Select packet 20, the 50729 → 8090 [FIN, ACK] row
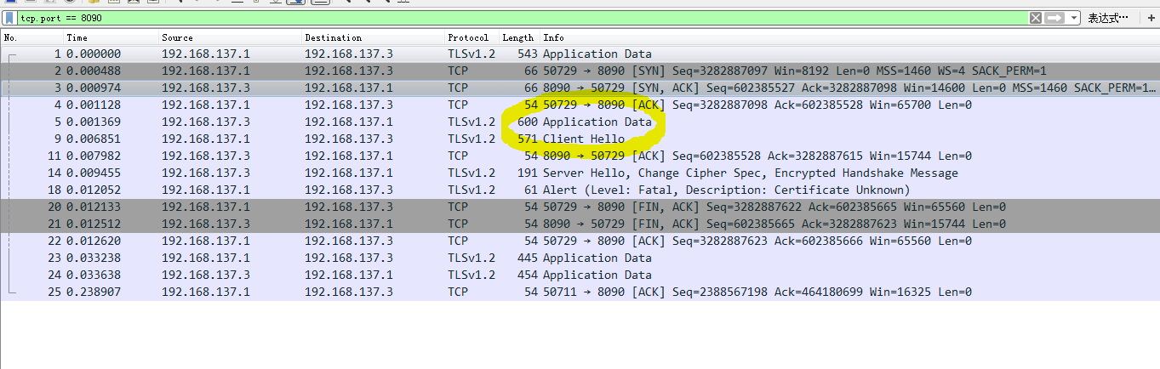Screen dimensions: 1160x369 pyautogui.click(x=580, y=207)
